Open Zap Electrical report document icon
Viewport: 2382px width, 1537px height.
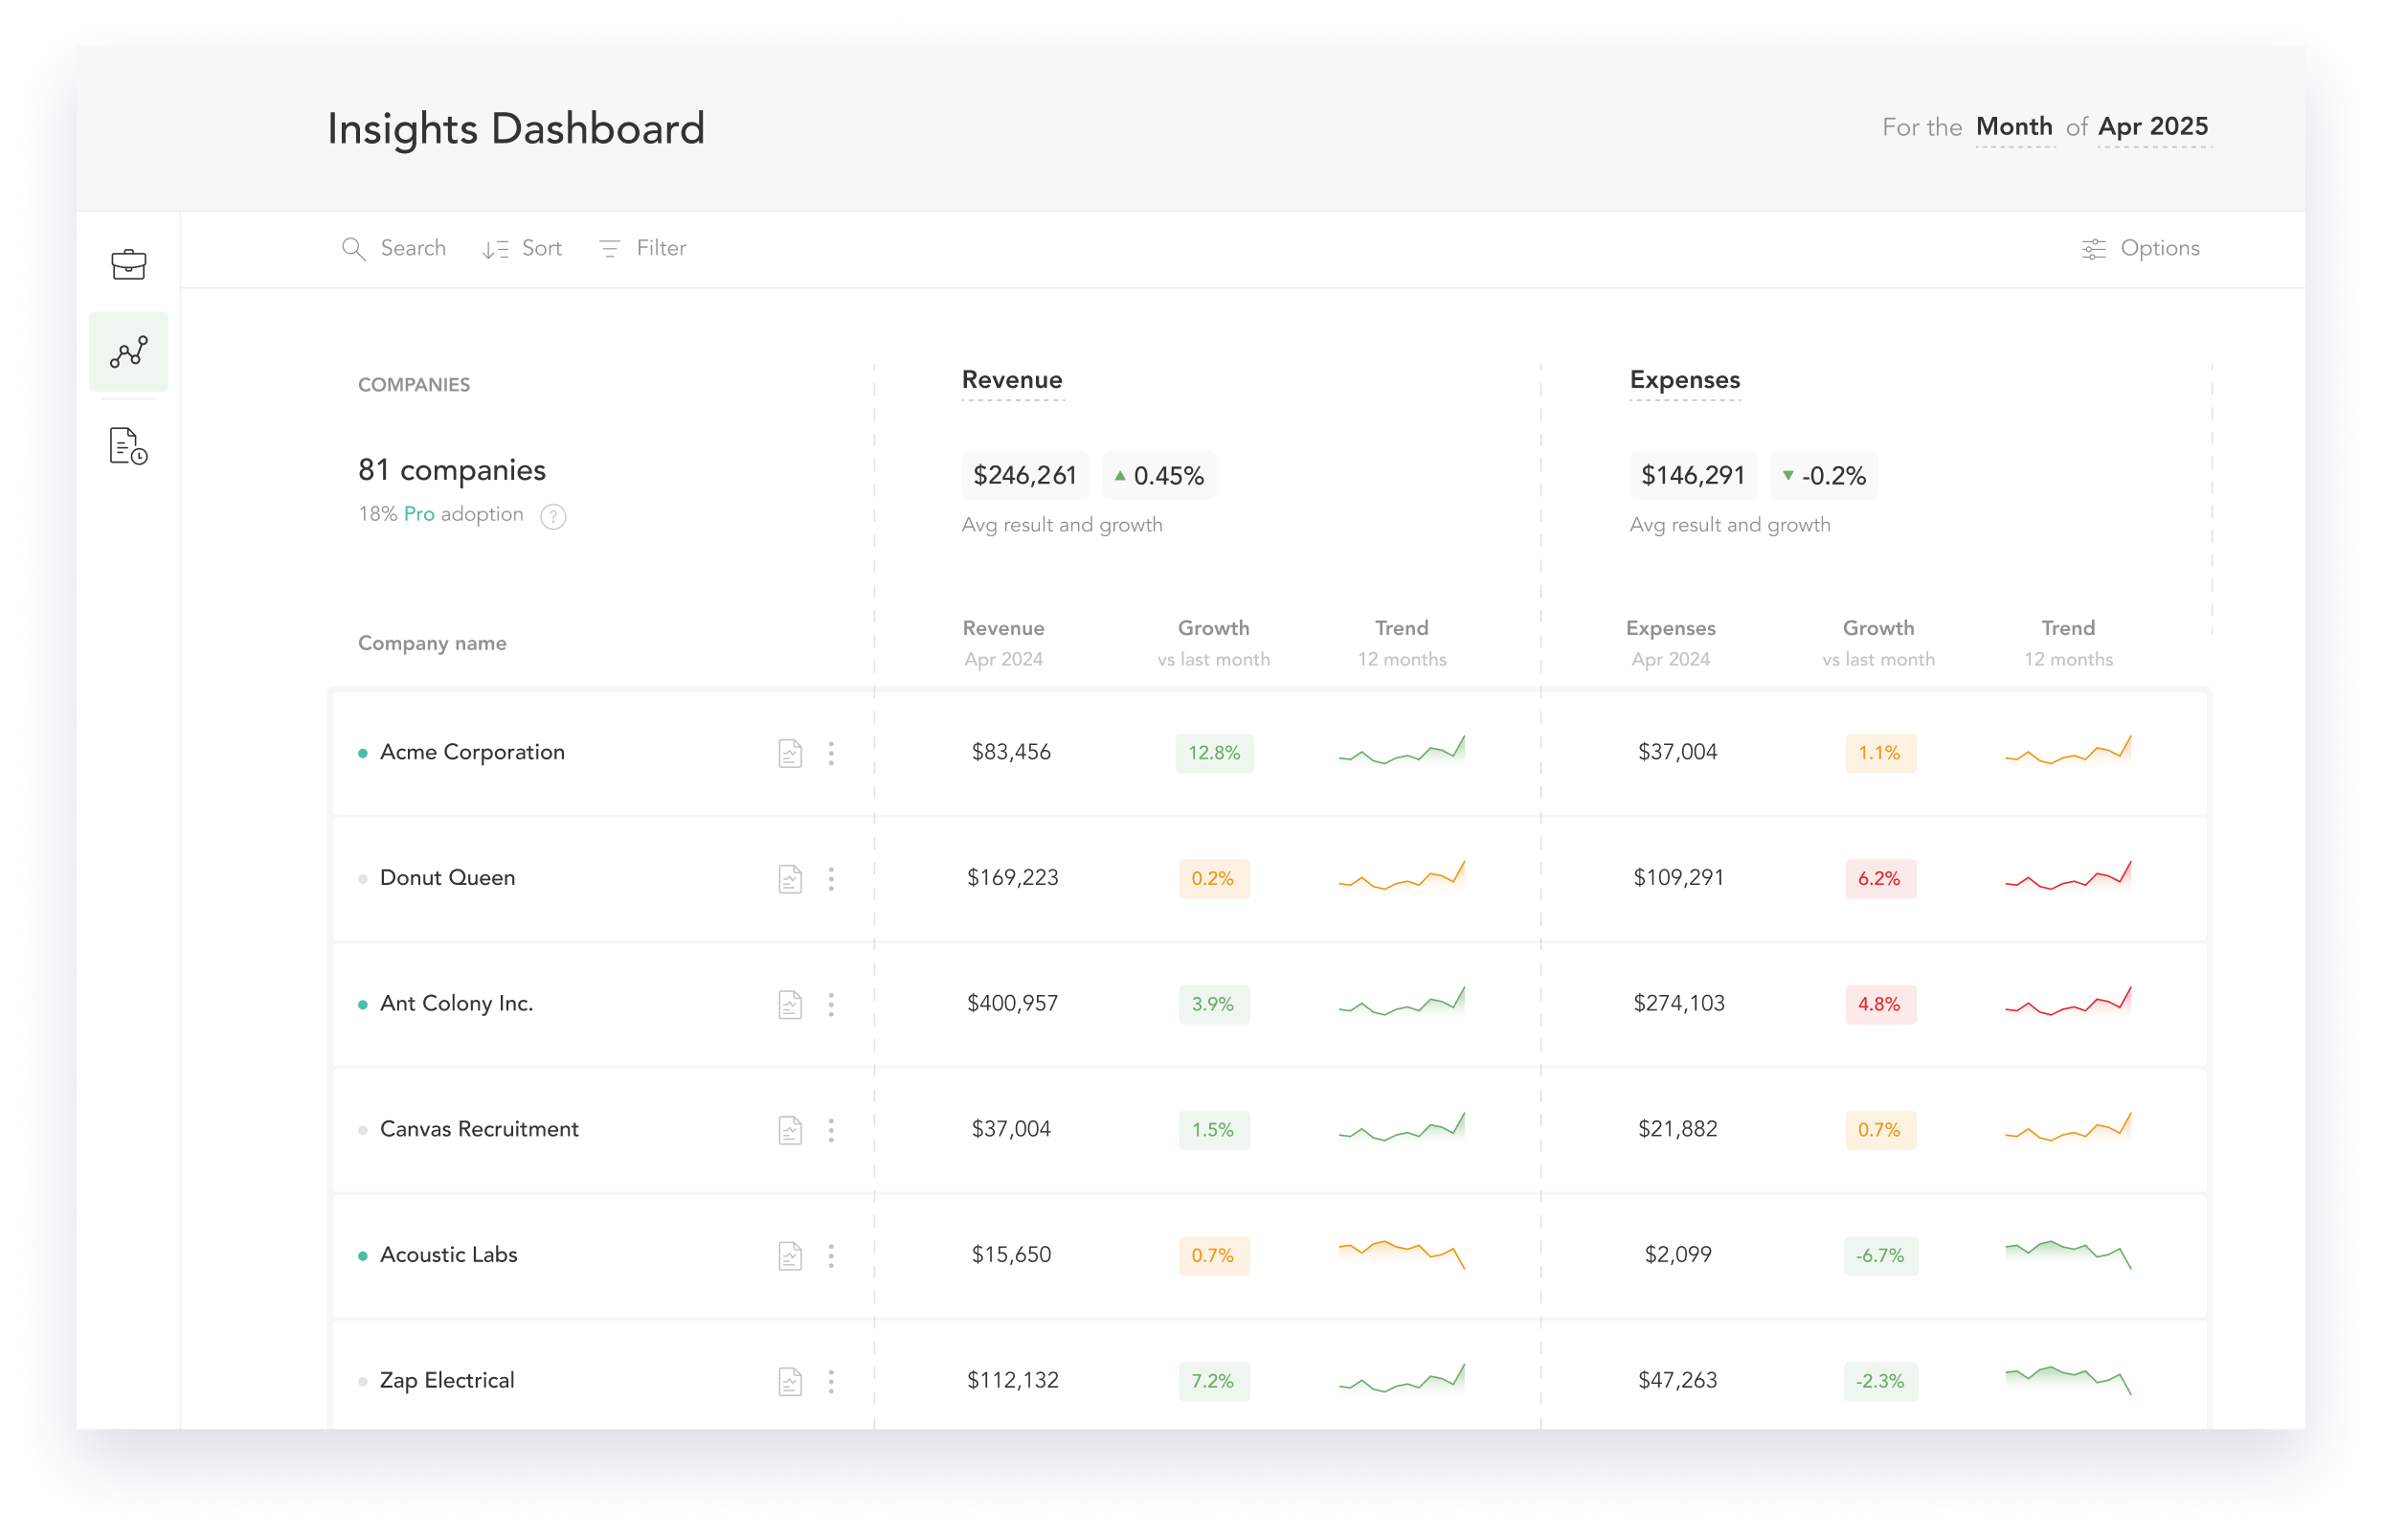point(790,1381)
